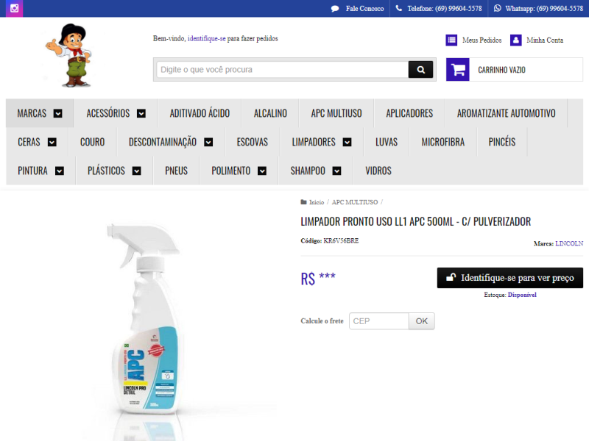Expand the CERAS dropdown arrow
Image resolution: width=589 pixels, height=441 pixels.
(52, 142)
